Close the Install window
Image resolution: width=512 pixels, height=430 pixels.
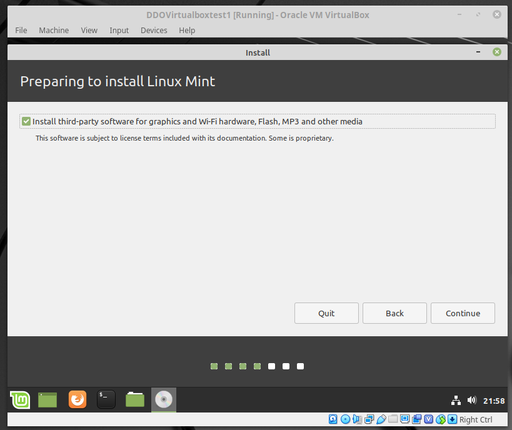(x=497, y=52)
